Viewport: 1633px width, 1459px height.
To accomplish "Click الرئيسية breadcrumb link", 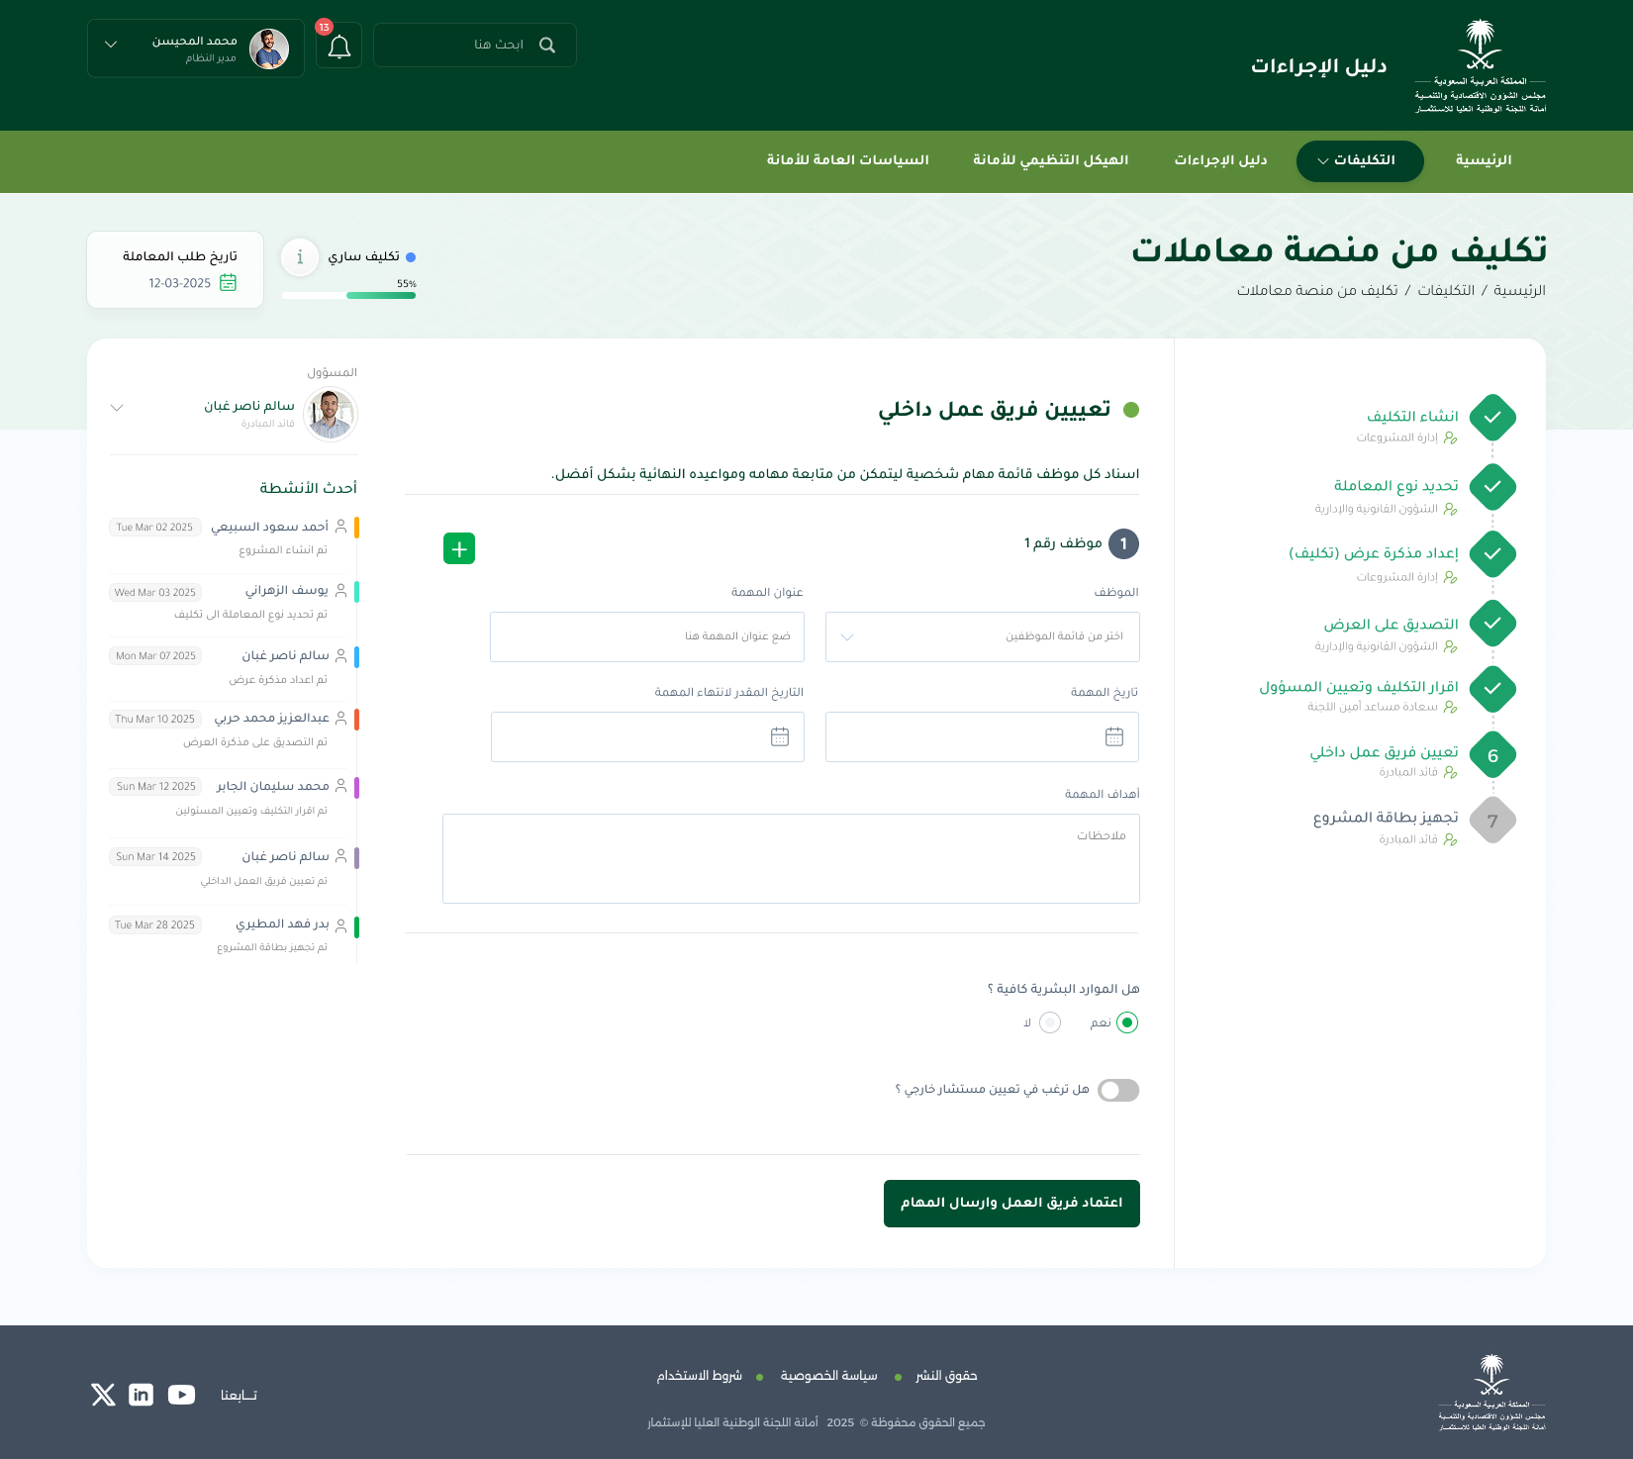I will [x=1519, y=291].
